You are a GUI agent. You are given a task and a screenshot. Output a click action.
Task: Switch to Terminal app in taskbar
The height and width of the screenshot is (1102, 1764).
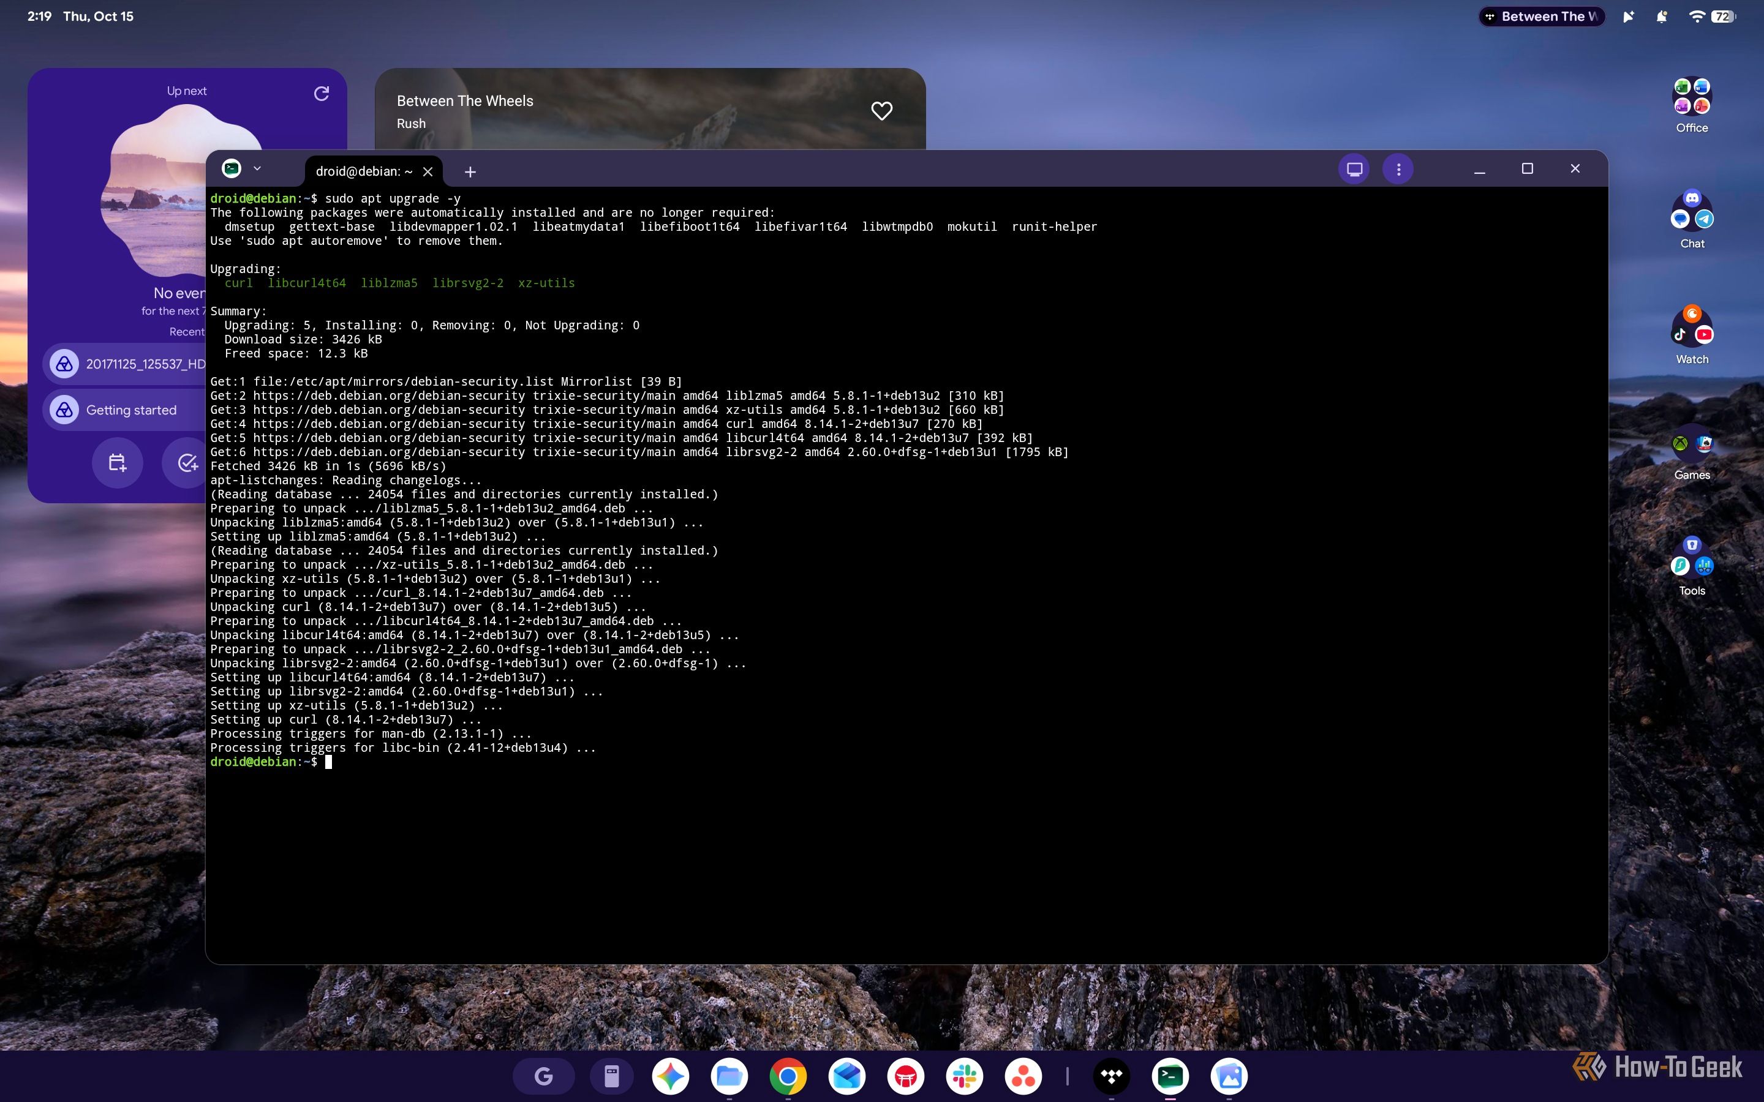coord(1170,1076)
